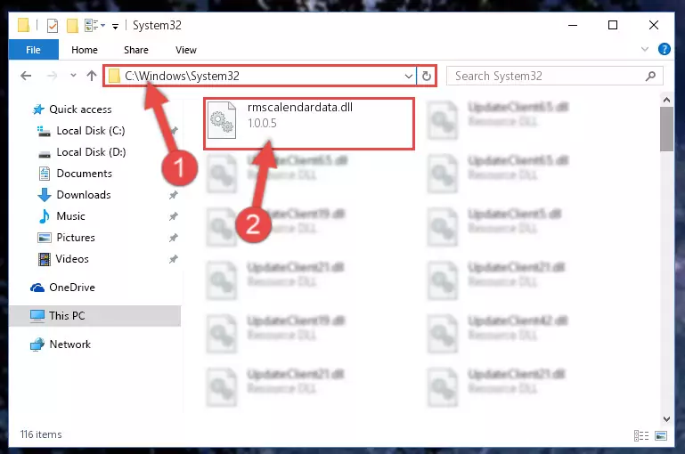The image size is (685, 454).
Task: Click the pin icon beside Videos
Action: [x=174, y=259]
